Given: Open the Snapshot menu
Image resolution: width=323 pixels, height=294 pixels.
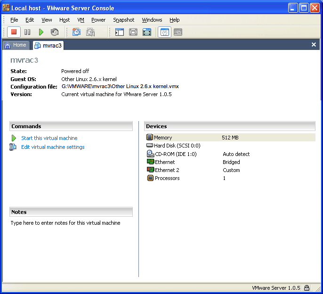Looking at the screenshot, I should pos(123,20).
